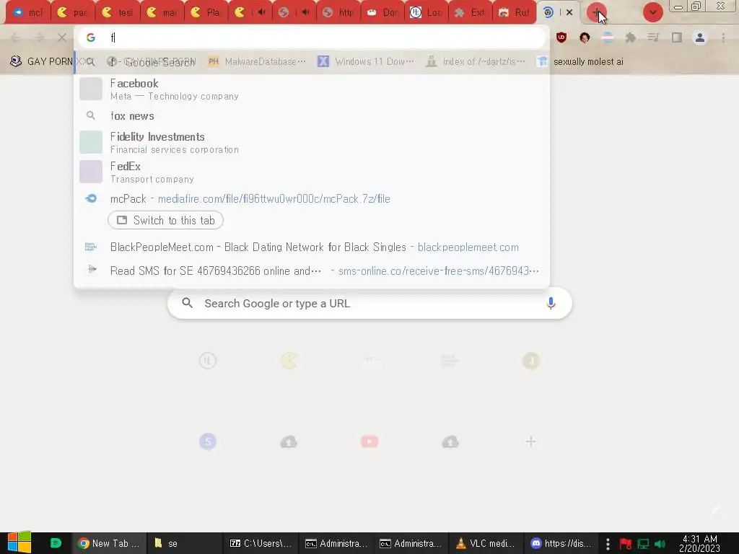Click the 'Search Google or type a URL' box
Image resolution: width=739 pixels, height=554 pixels.
[x=369, y=304]
